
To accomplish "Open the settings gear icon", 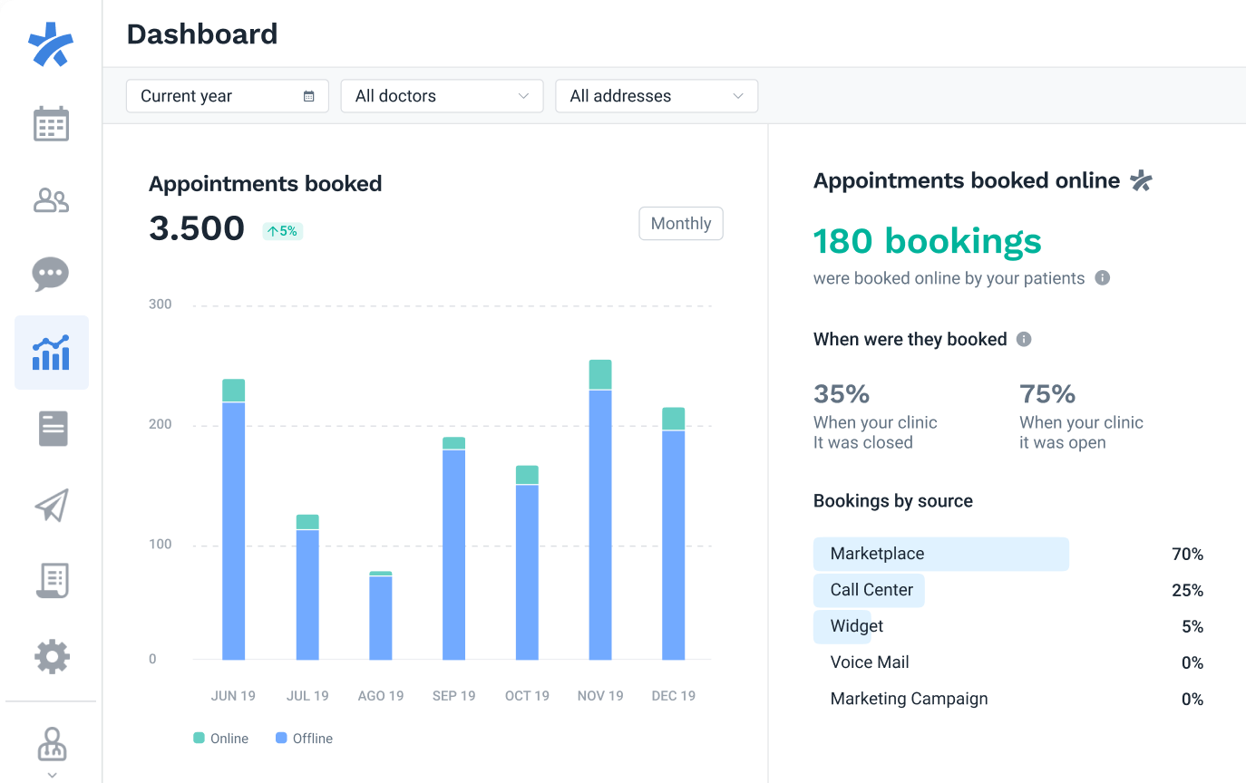I will pos(52,656).
